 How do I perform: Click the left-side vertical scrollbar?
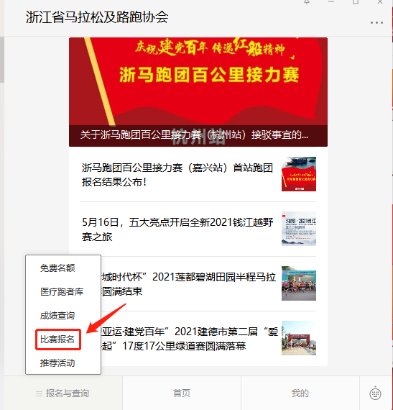click(x=2, y=60)
